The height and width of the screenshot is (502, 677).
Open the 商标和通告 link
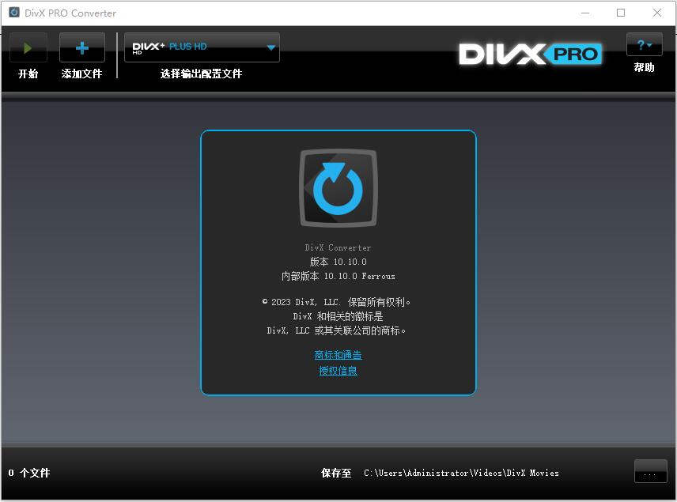[338, 355]
